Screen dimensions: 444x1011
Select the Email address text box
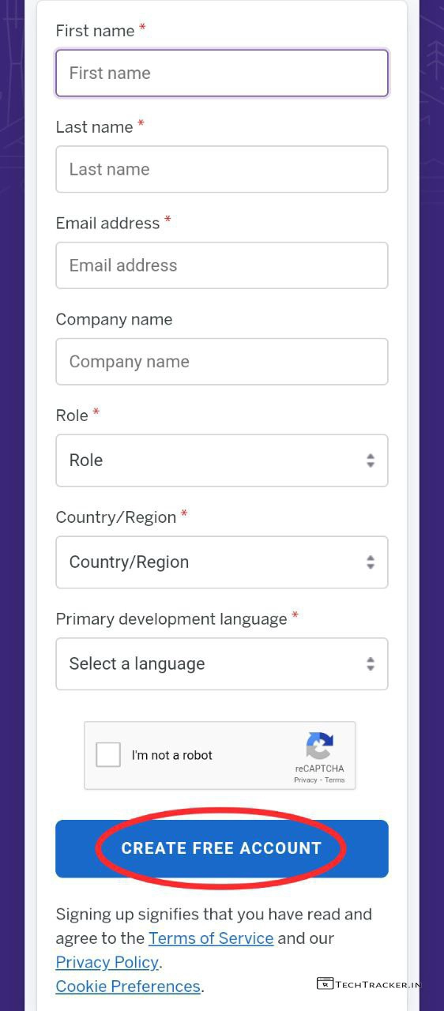222,265
